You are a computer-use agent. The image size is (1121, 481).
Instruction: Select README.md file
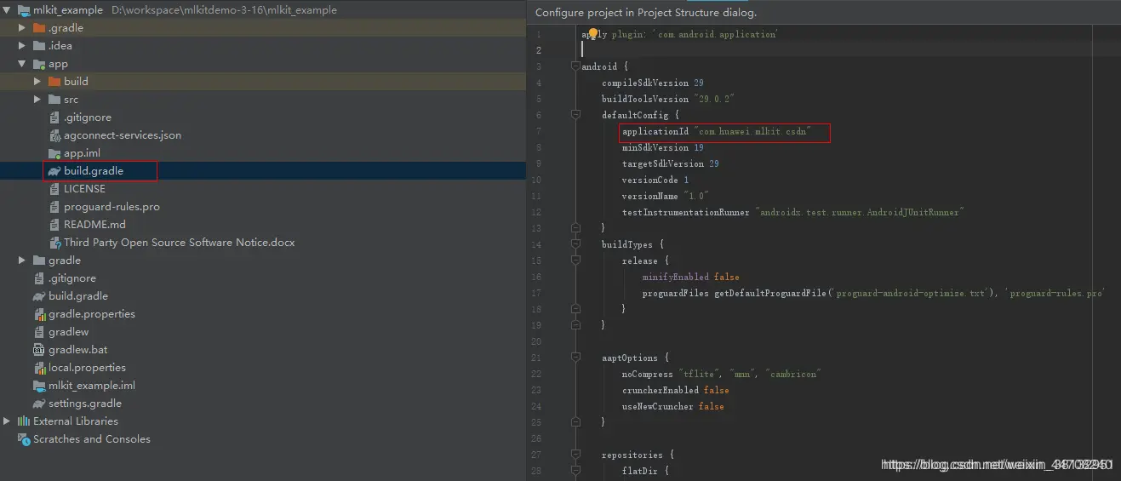pos(94,225)
